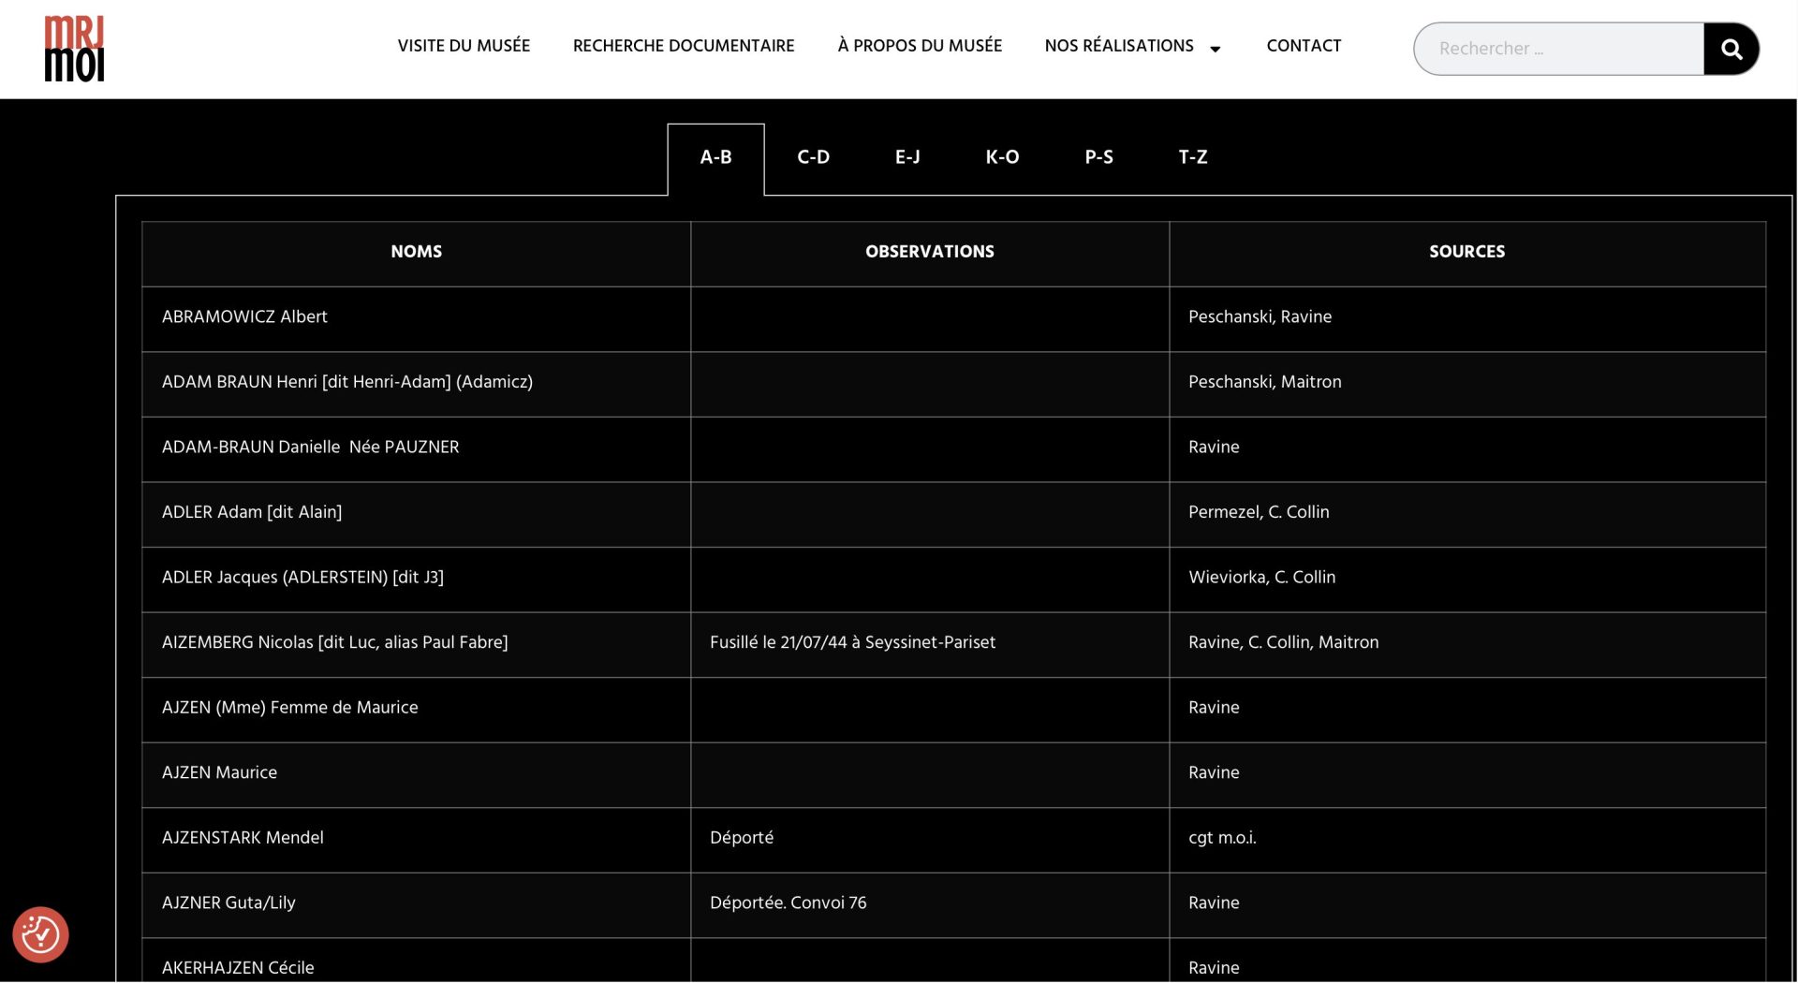
Task: Select the ABRAMOWICZ Albert row
Action: 244,317
